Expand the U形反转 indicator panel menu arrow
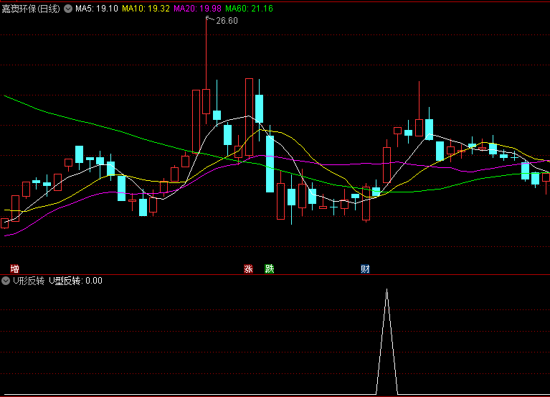 point(6,281)
